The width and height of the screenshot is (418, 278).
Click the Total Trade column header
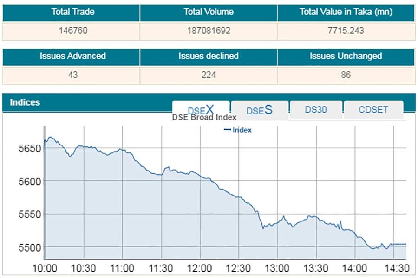(71, 12)
